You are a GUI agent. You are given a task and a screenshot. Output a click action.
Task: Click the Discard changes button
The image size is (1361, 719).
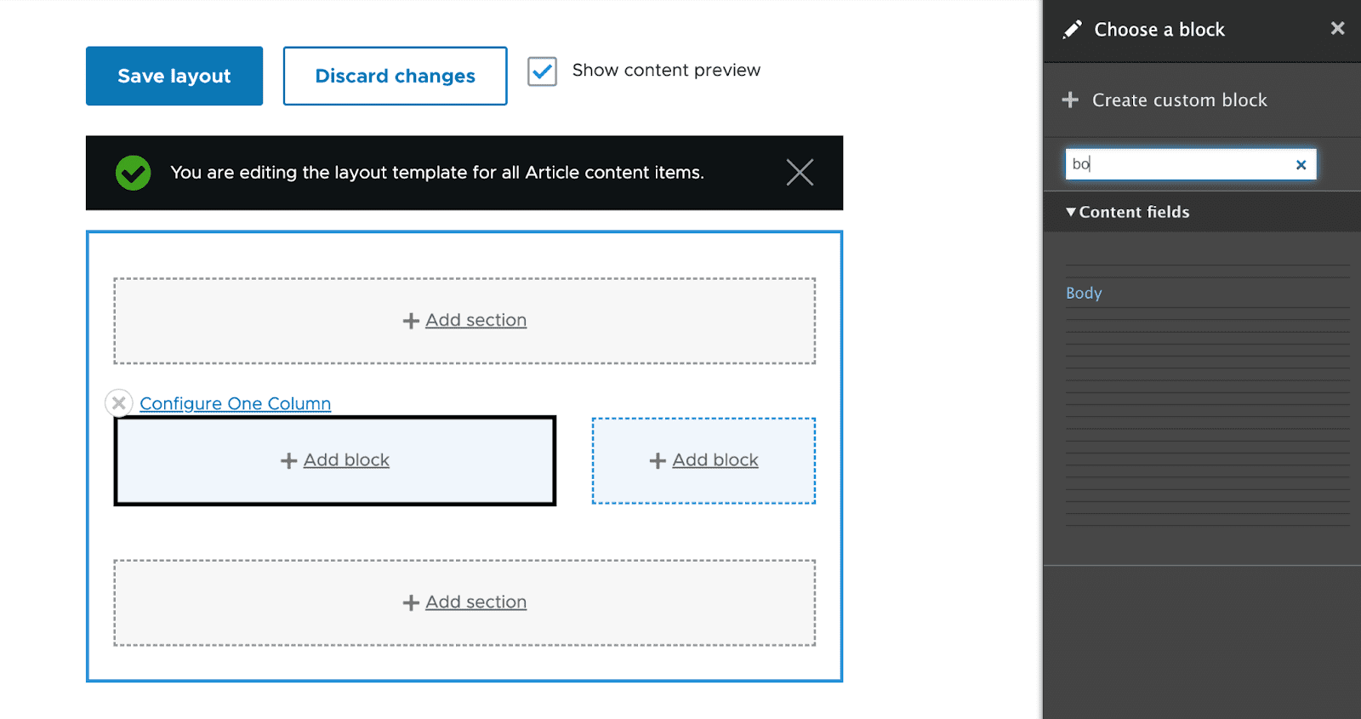395,76
